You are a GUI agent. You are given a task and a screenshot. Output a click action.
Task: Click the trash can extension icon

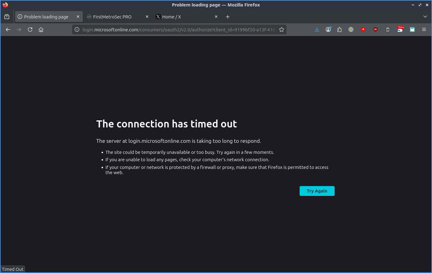pos(388,30)
